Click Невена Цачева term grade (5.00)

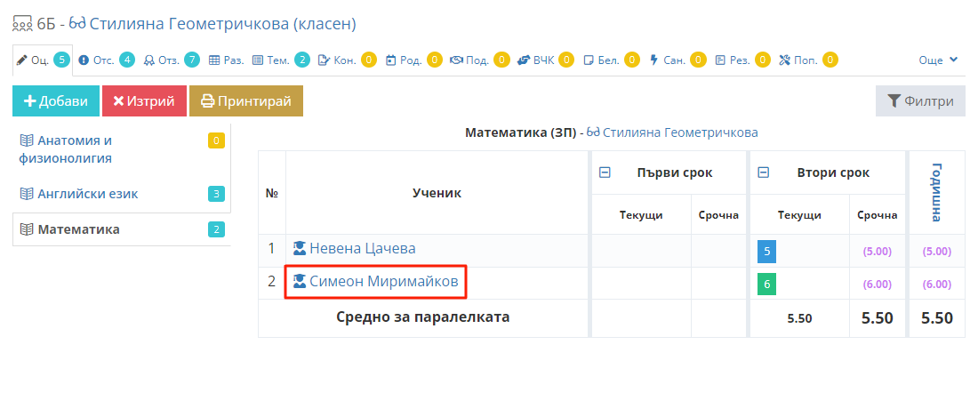click(877, 252)
